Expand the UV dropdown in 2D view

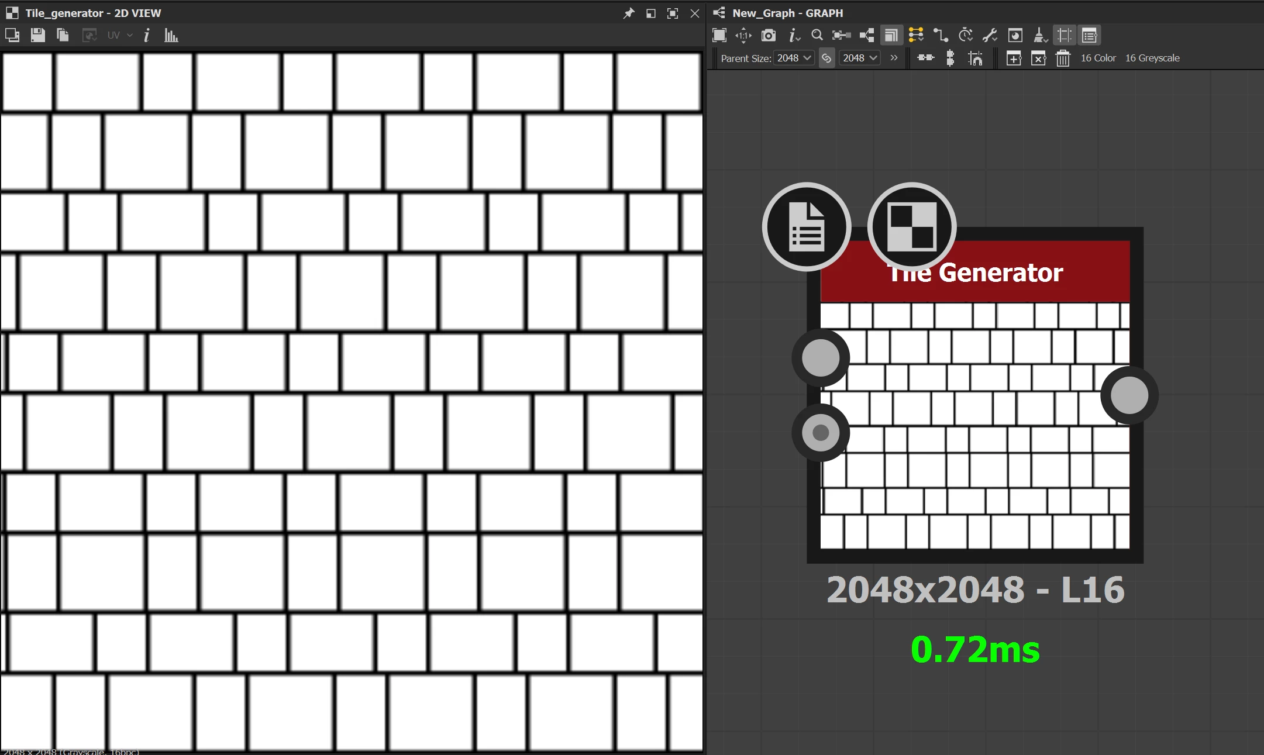coord(119,35)
